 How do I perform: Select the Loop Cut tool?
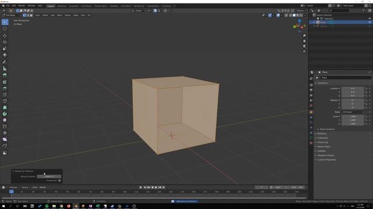pos(5,95)
